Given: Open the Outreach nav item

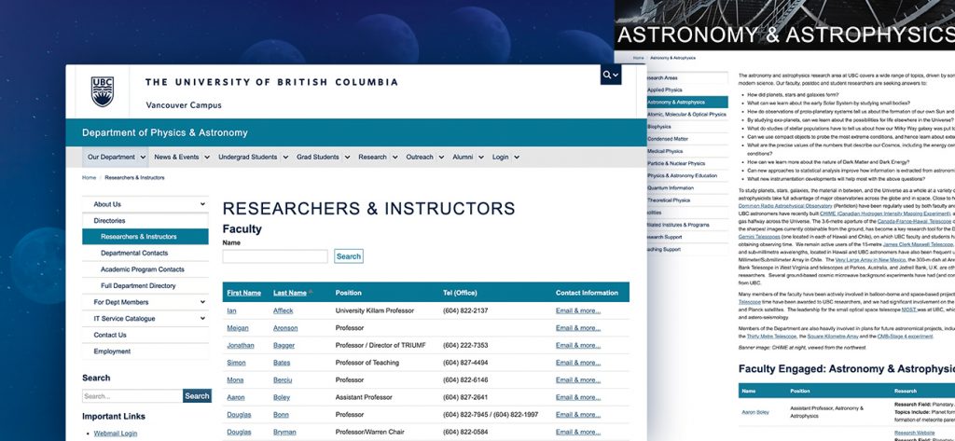Looking at the screenshot, I should click(420, 158).
